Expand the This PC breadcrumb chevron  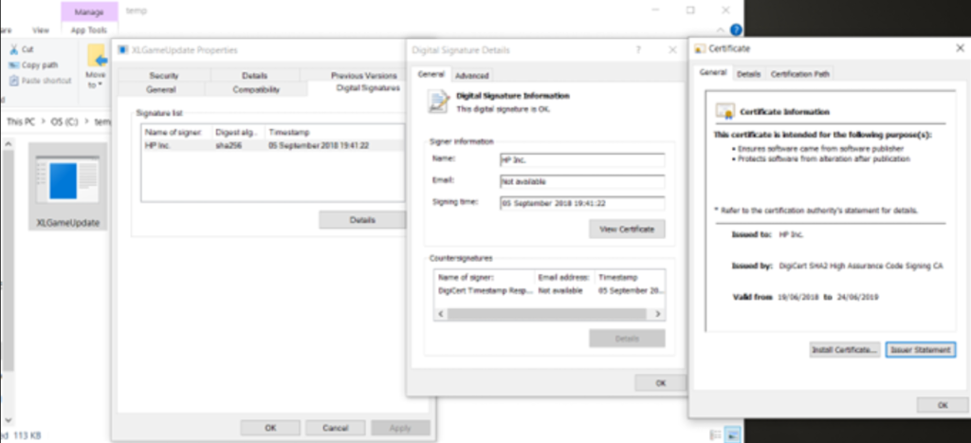point(44,121)
